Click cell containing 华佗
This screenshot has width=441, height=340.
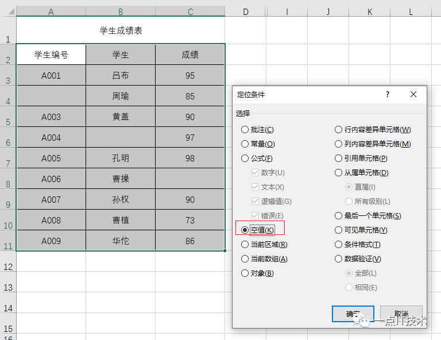(x=121, y=241)
